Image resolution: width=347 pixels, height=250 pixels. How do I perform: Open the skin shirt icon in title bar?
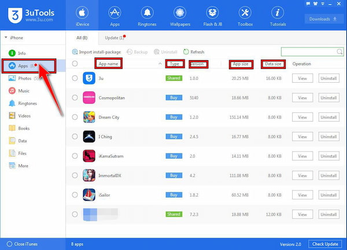315,3
